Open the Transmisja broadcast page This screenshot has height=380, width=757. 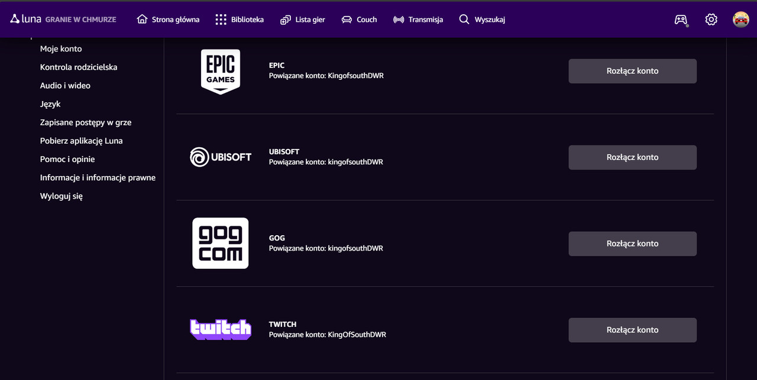418,20
